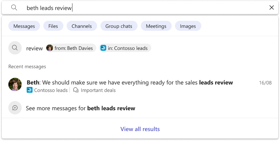
Task: Click the round search icon beside 'review' suggestion
Action: pyautogui.click(x=15, y=48)
